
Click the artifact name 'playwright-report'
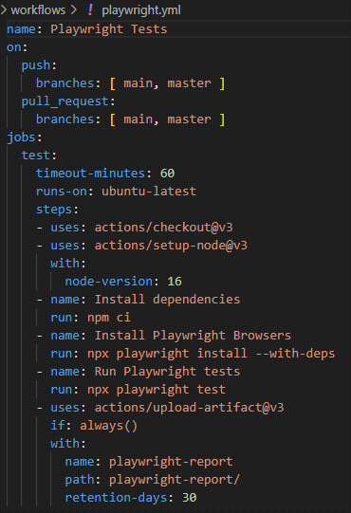[x=171, y=462]
